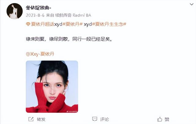
Task: Click the 转发 repost label
Action: pyautogui.click(x=41, y=119)
